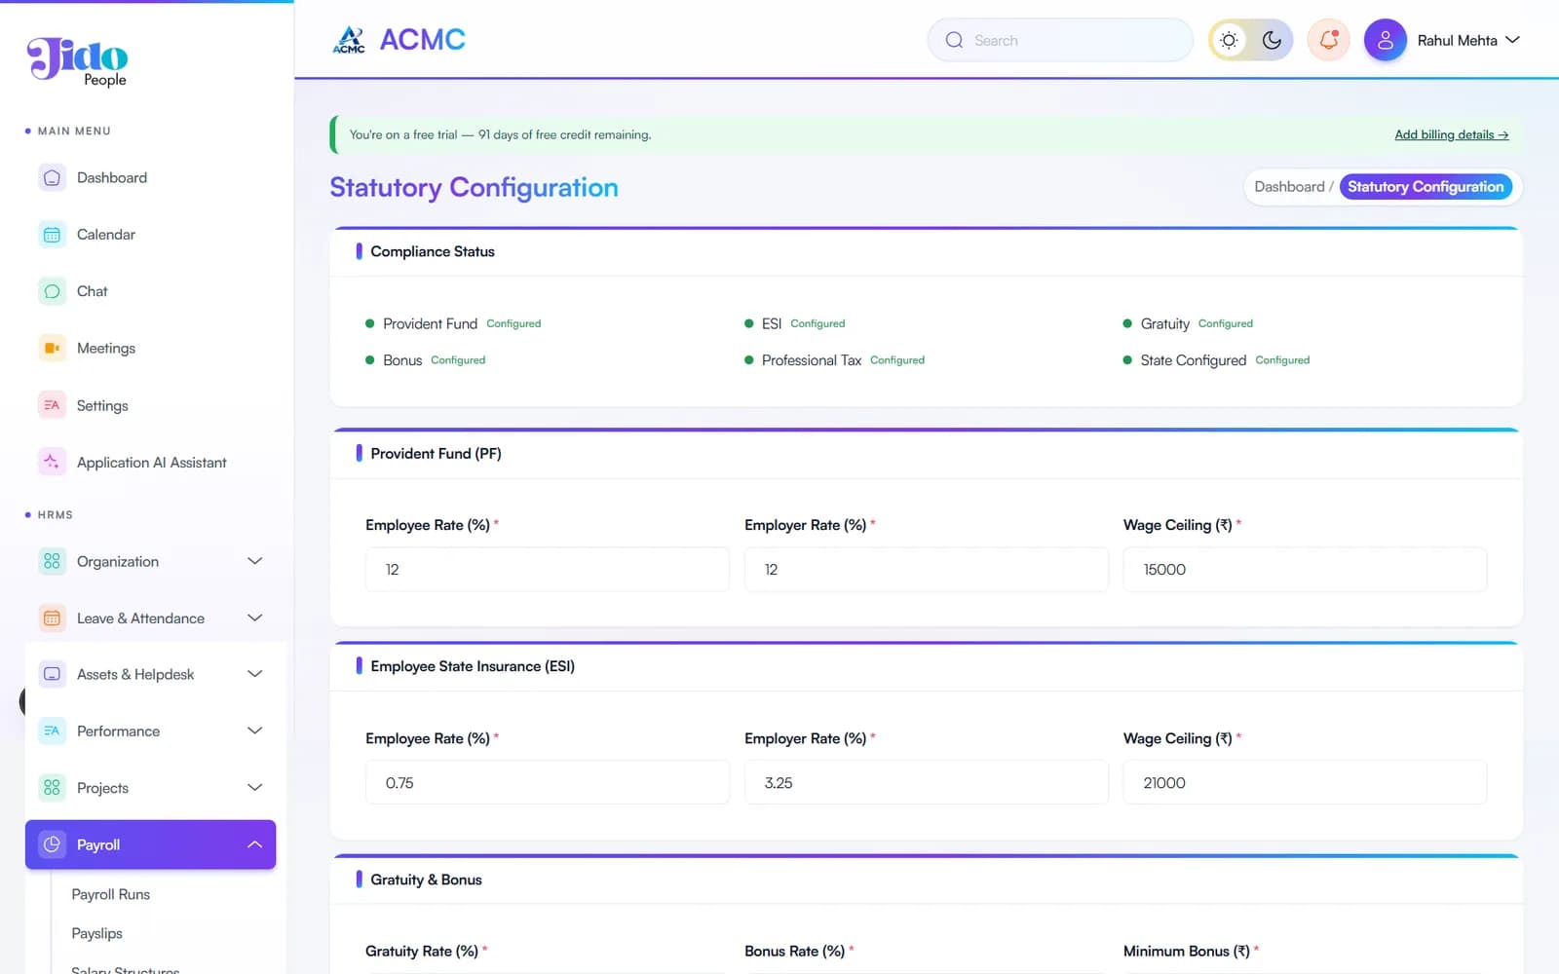This screenshot has height=974, width=1559.
Task: Click Dashboard breadcrumb link
Action: click(x=1289, y=187)
